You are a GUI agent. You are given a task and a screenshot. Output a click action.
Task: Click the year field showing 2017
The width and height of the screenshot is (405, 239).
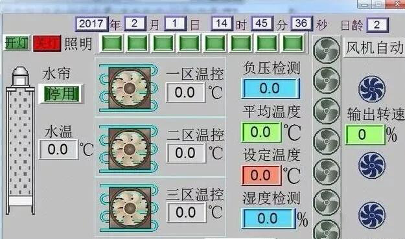point(91,24)
